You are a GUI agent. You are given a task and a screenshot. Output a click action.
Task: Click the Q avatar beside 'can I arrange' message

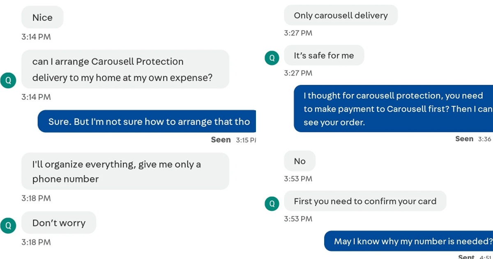tap(9, 80)
